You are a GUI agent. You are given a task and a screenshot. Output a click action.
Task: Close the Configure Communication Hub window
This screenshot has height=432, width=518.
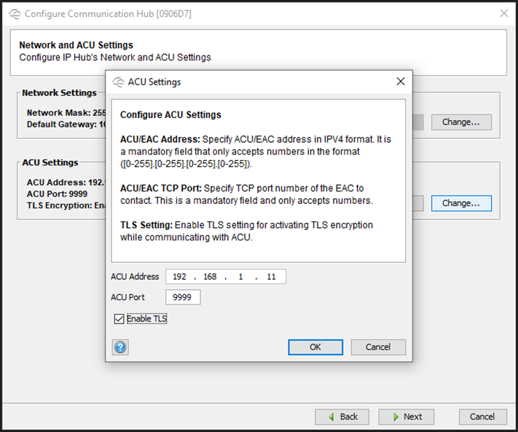tap(503, 13)
